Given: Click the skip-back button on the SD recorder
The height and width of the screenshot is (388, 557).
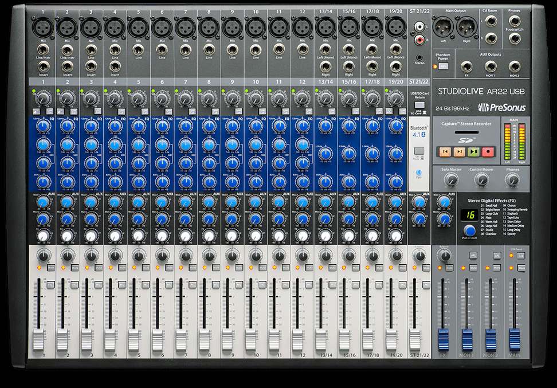Looking at the screenshot, I should (445, 152).
